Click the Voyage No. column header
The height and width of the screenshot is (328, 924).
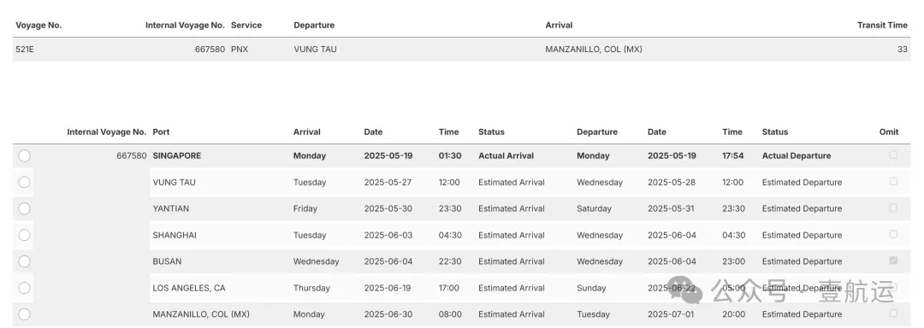pyautogui.click(x=38, y=26)
